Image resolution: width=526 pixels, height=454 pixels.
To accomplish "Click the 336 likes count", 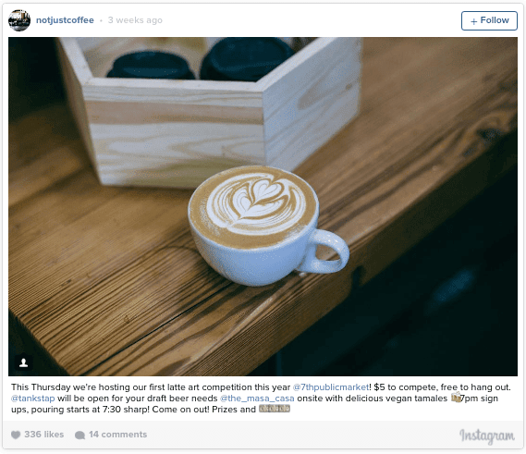I will tap(44, 435).
